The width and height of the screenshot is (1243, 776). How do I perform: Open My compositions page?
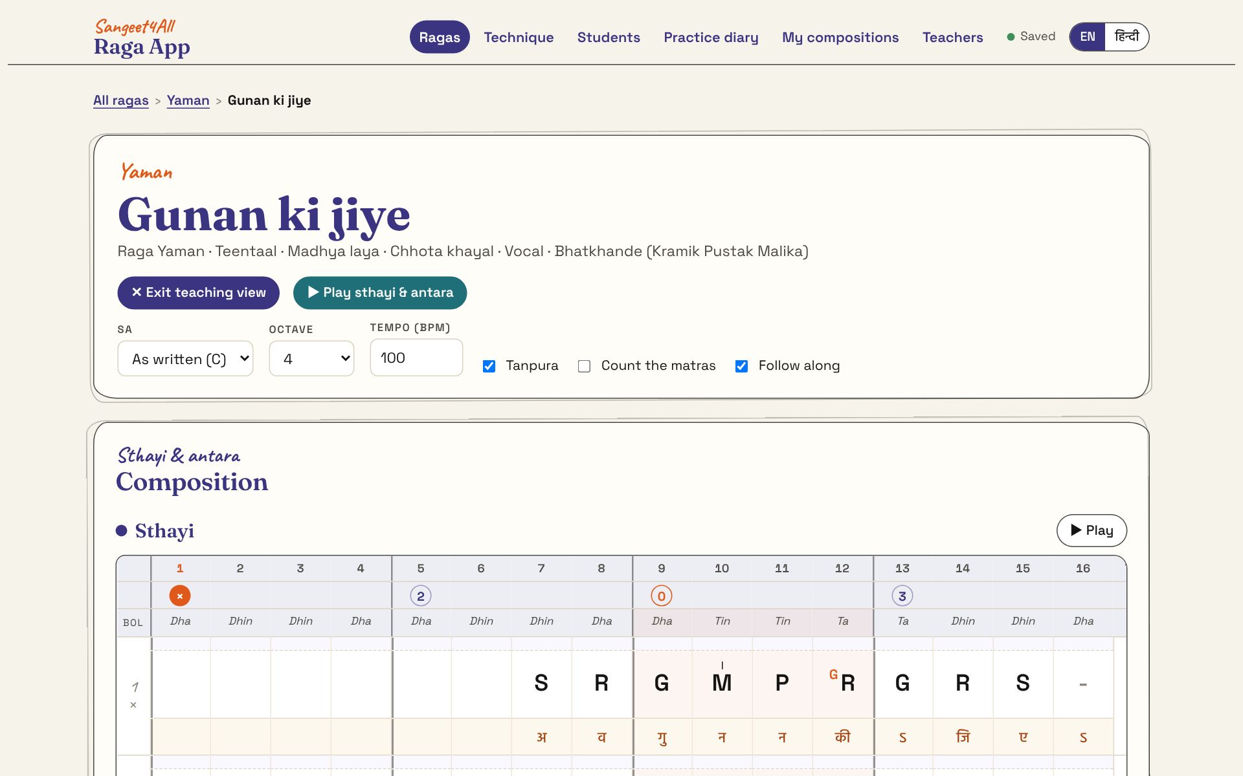pos(840,37)
